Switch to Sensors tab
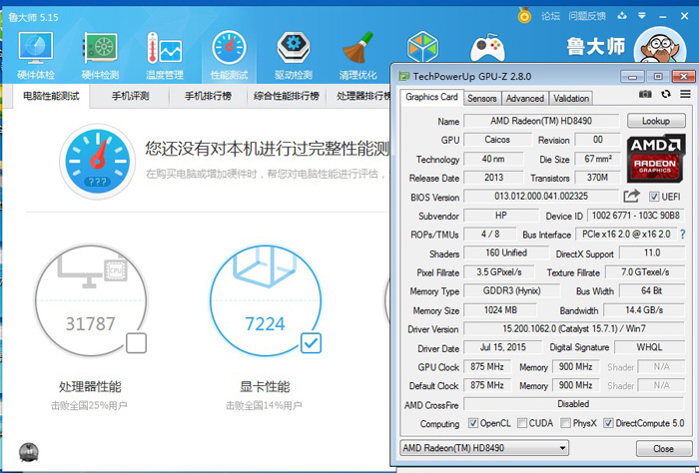 [482, 99]
